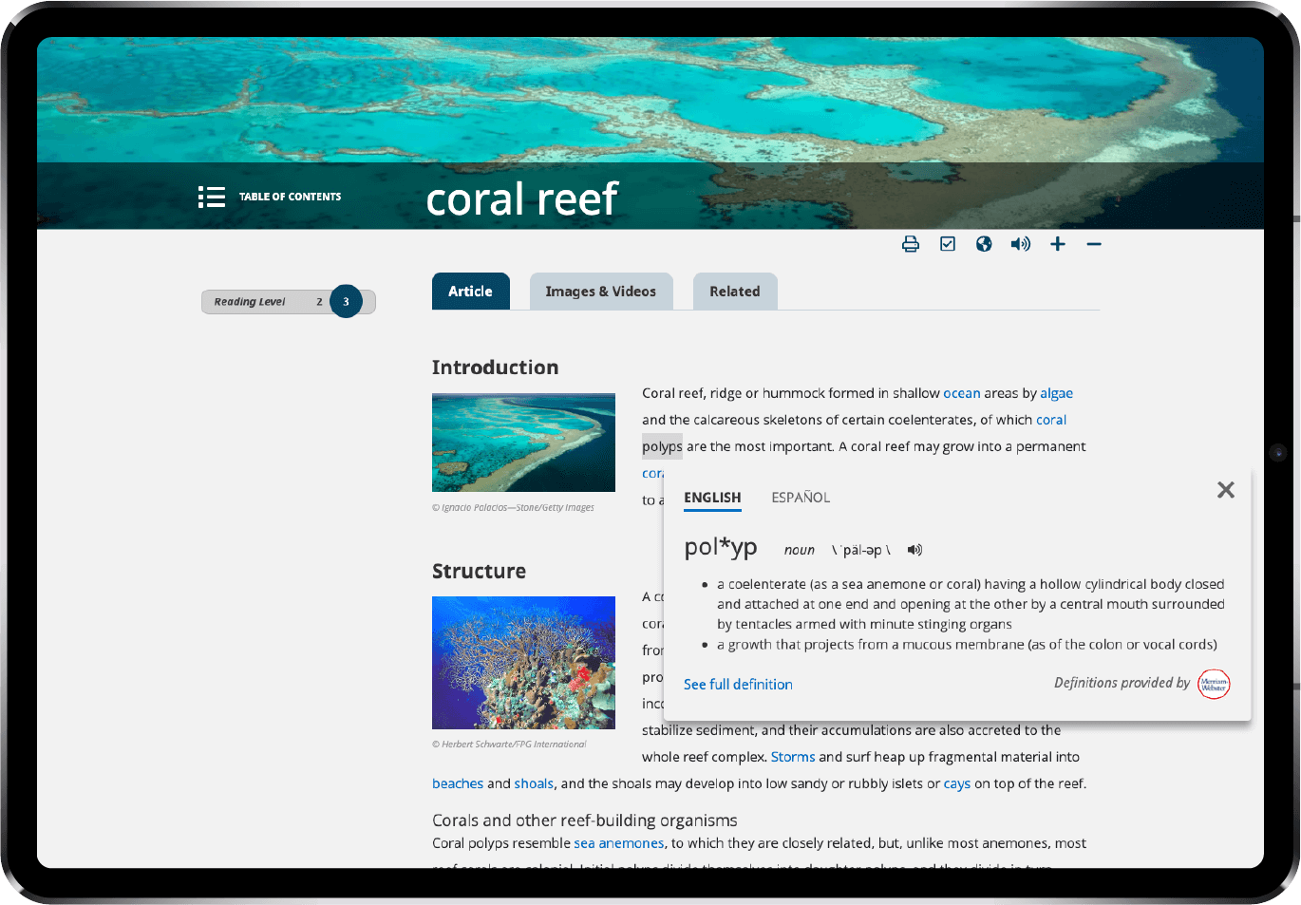Screen dimensions: 1301x905
Task: Open the coral reef introduction thumbnail
Action: pyautogui.click(x=523, y=443)
